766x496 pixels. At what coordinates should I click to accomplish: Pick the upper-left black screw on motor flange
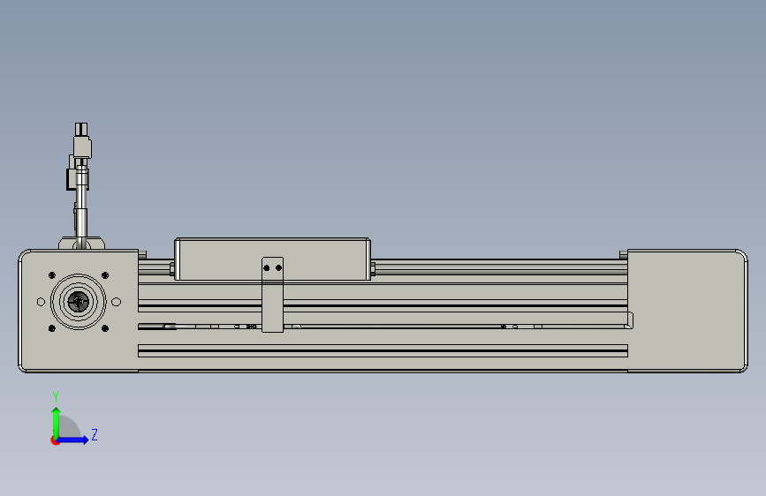pyautogui.click(x=52, y=275)
